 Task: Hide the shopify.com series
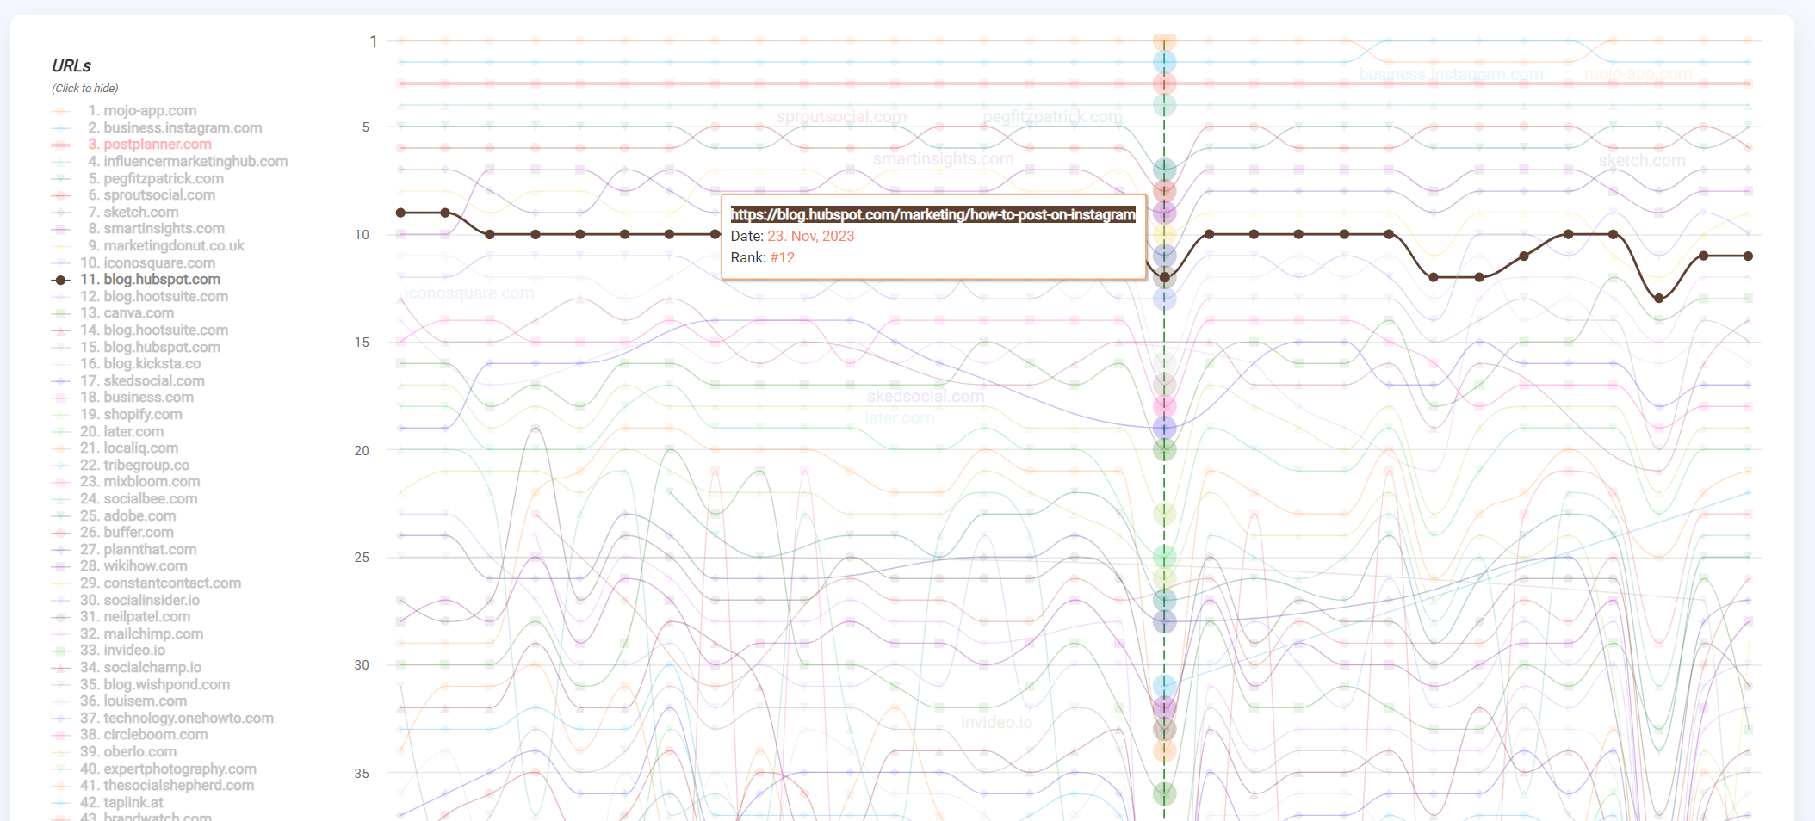pyautogui.click(x=116, y=414)
